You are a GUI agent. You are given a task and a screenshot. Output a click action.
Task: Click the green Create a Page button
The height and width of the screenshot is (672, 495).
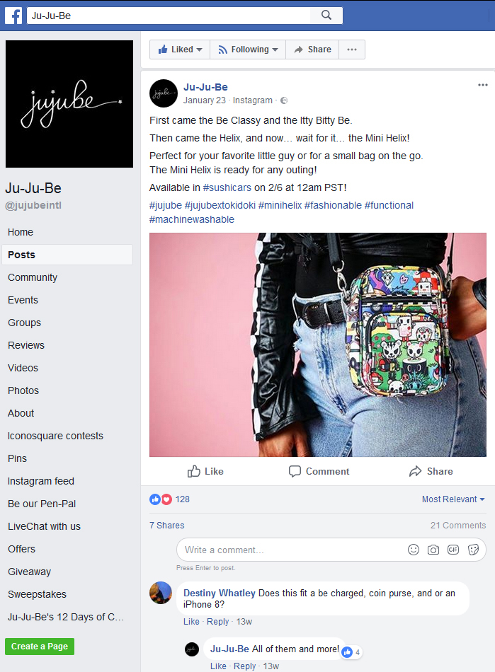pyautogui.click(x=40, y=647)
